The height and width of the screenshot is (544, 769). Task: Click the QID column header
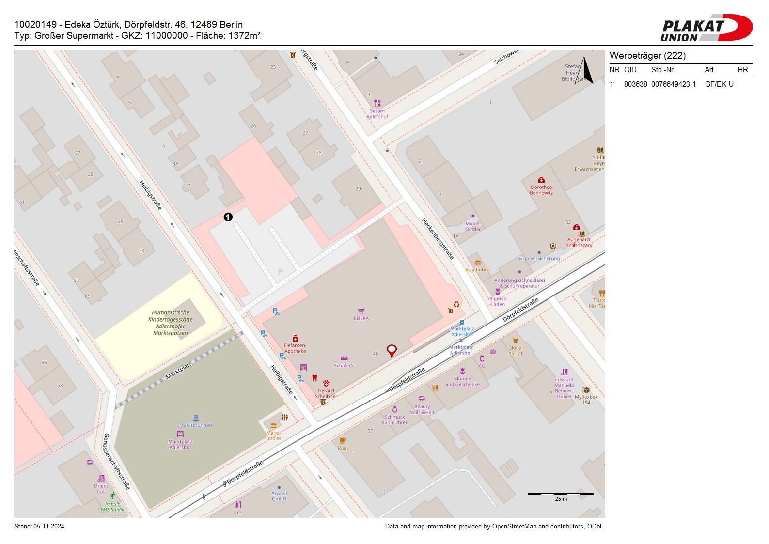(630, 70)
